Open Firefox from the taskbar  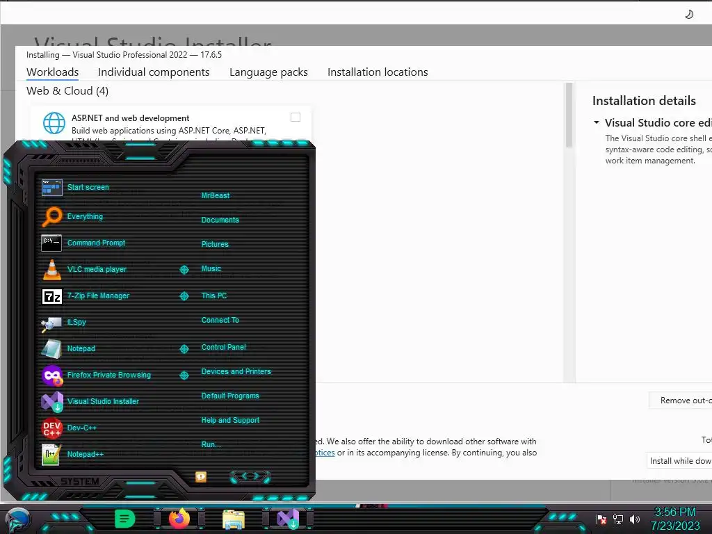tap(179, 519)
